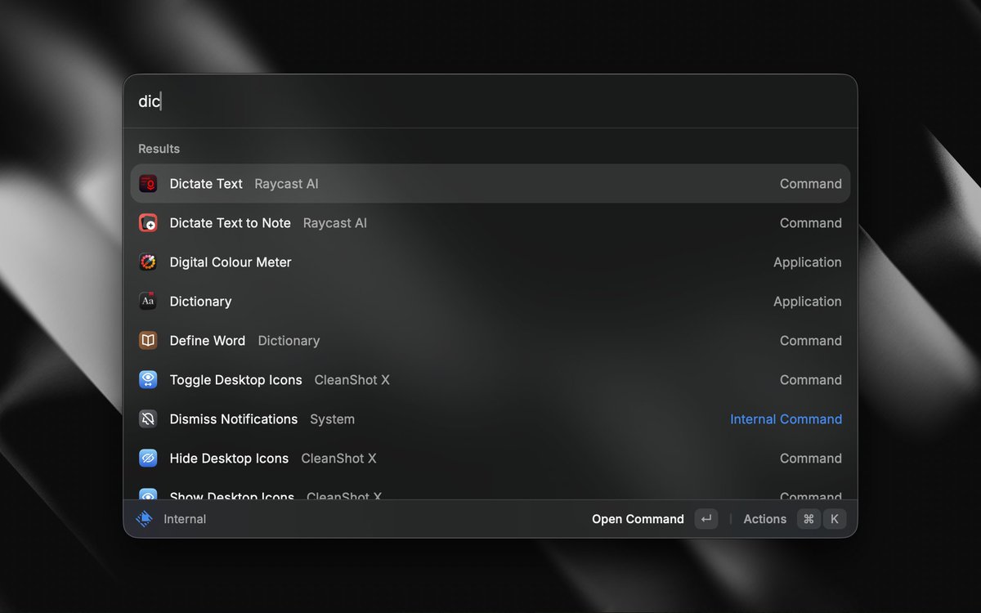Click "Command" label on Hide Desktop Icons row

pyautogui.click(x=811, y=459)
